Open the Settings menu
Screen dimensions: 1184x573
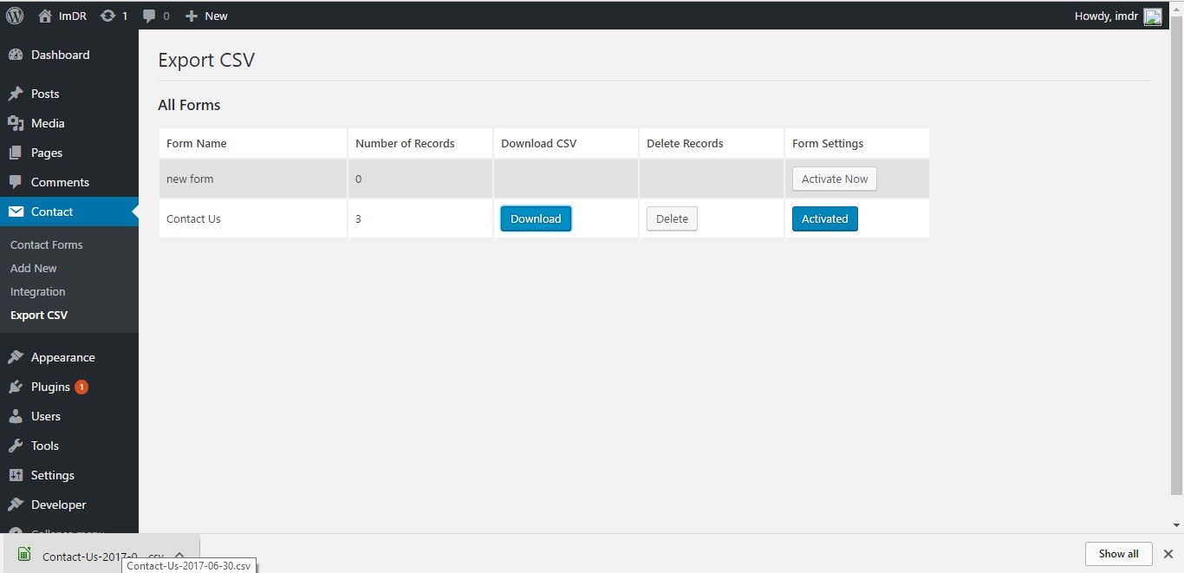coord(69,475)
